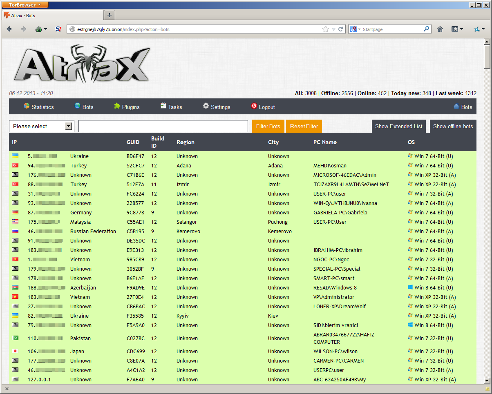Click GUID cell BD6F47
The image size is (492, 394).
136,156
